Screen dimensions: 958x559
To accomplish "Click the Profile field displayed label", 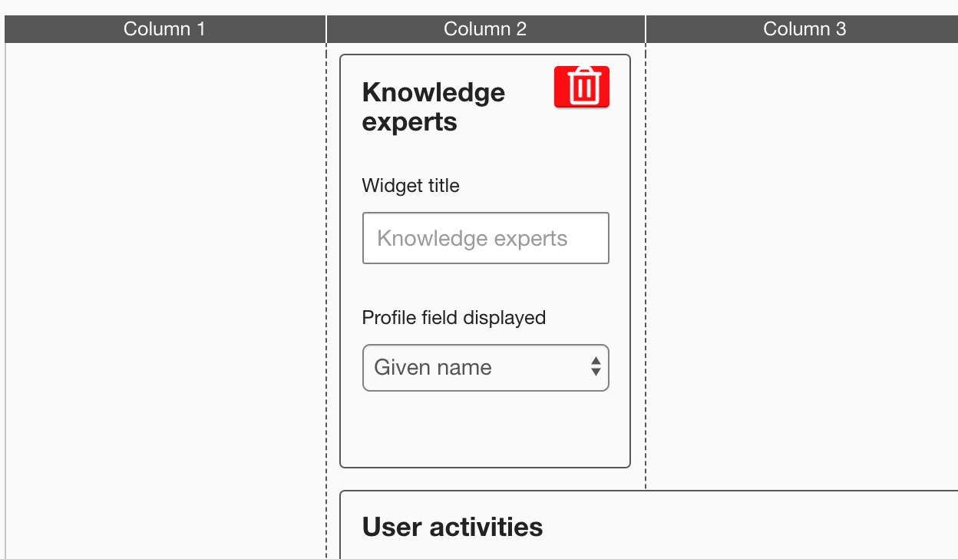I will (x=454, y=318).
